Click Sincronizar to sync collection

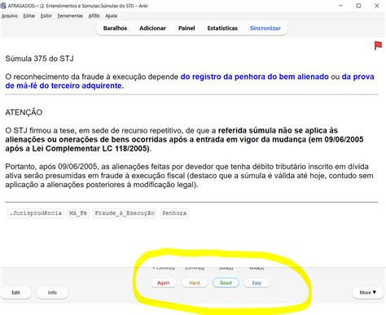click(x=265, y=28)
